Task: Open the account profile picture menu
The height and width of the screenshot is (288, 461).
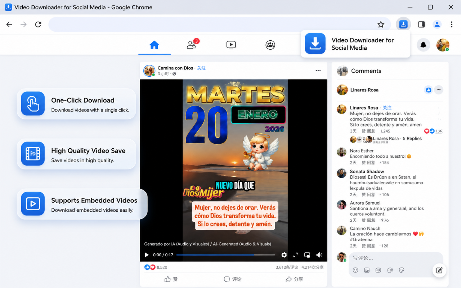Action: coord(443,45)
